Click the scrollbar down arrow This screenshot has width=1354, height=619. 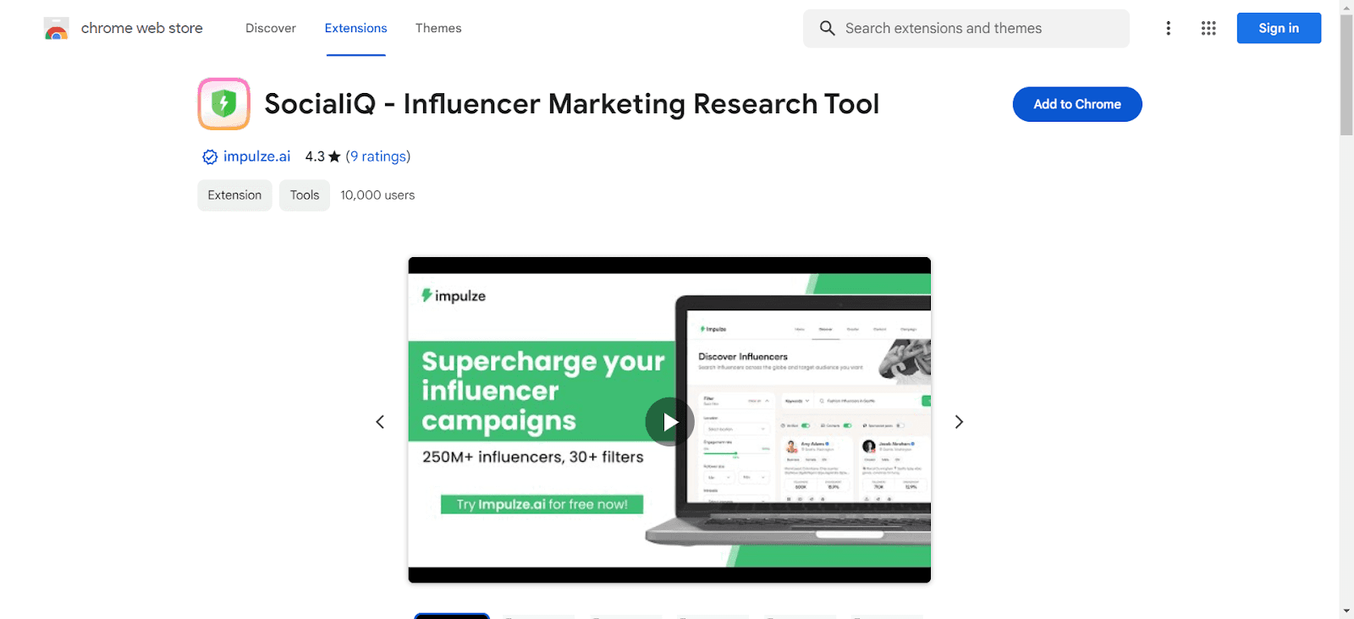[x=1346, y=611]
